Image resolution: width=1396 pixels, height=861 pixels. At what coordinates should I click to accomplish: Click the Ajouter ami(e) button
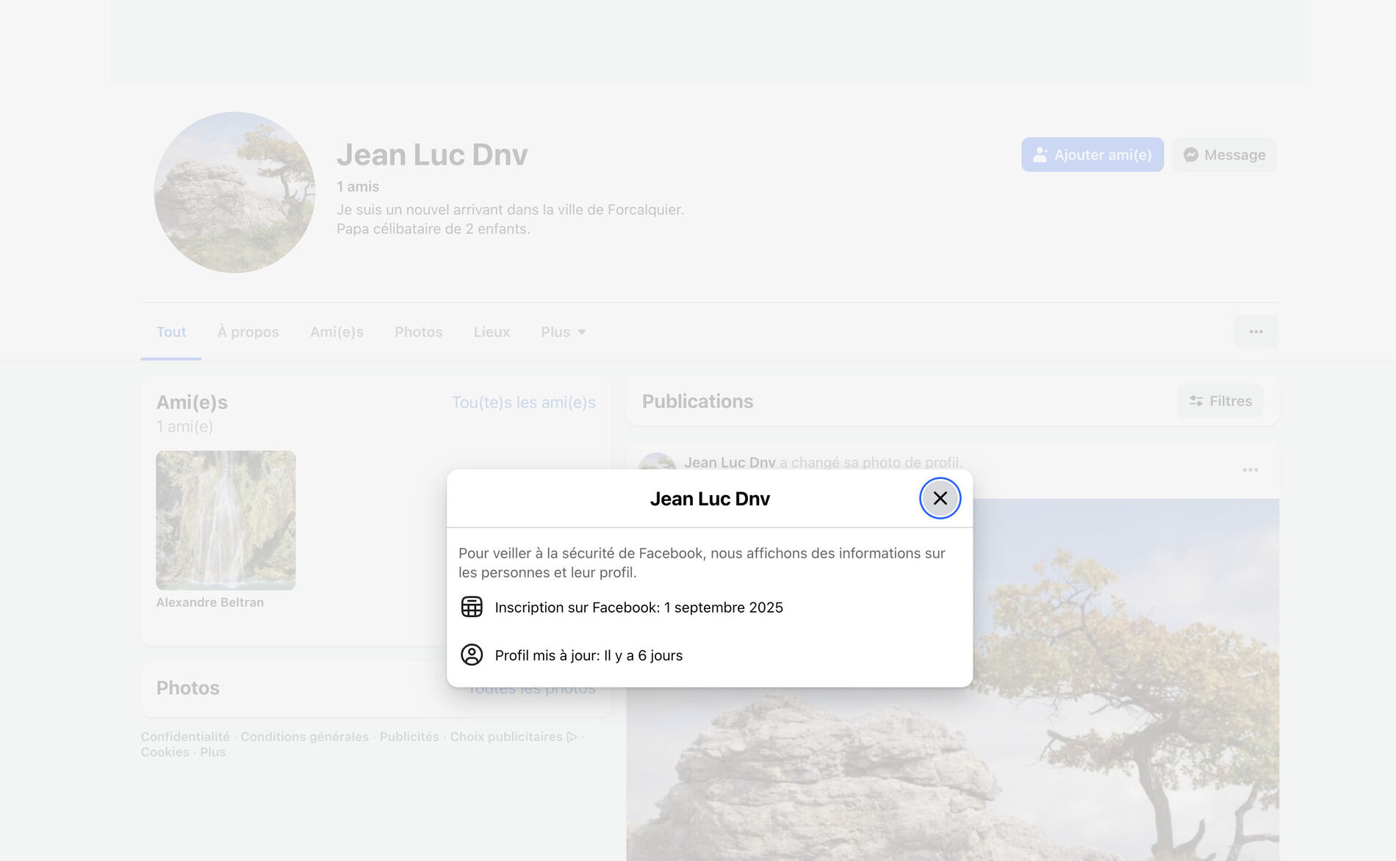click(x=1092, y=154)
